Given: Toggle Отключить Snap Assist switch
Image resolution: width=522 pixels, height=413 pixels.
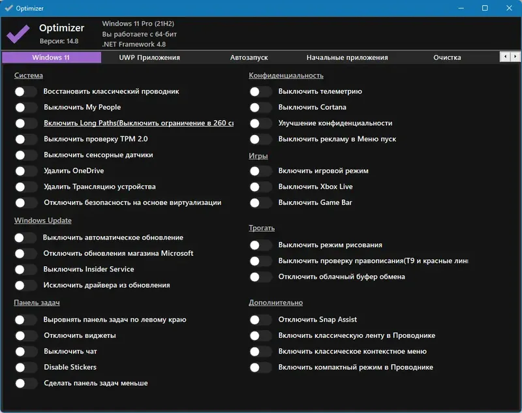Looking at the screenshot, I should coord(260,320).
